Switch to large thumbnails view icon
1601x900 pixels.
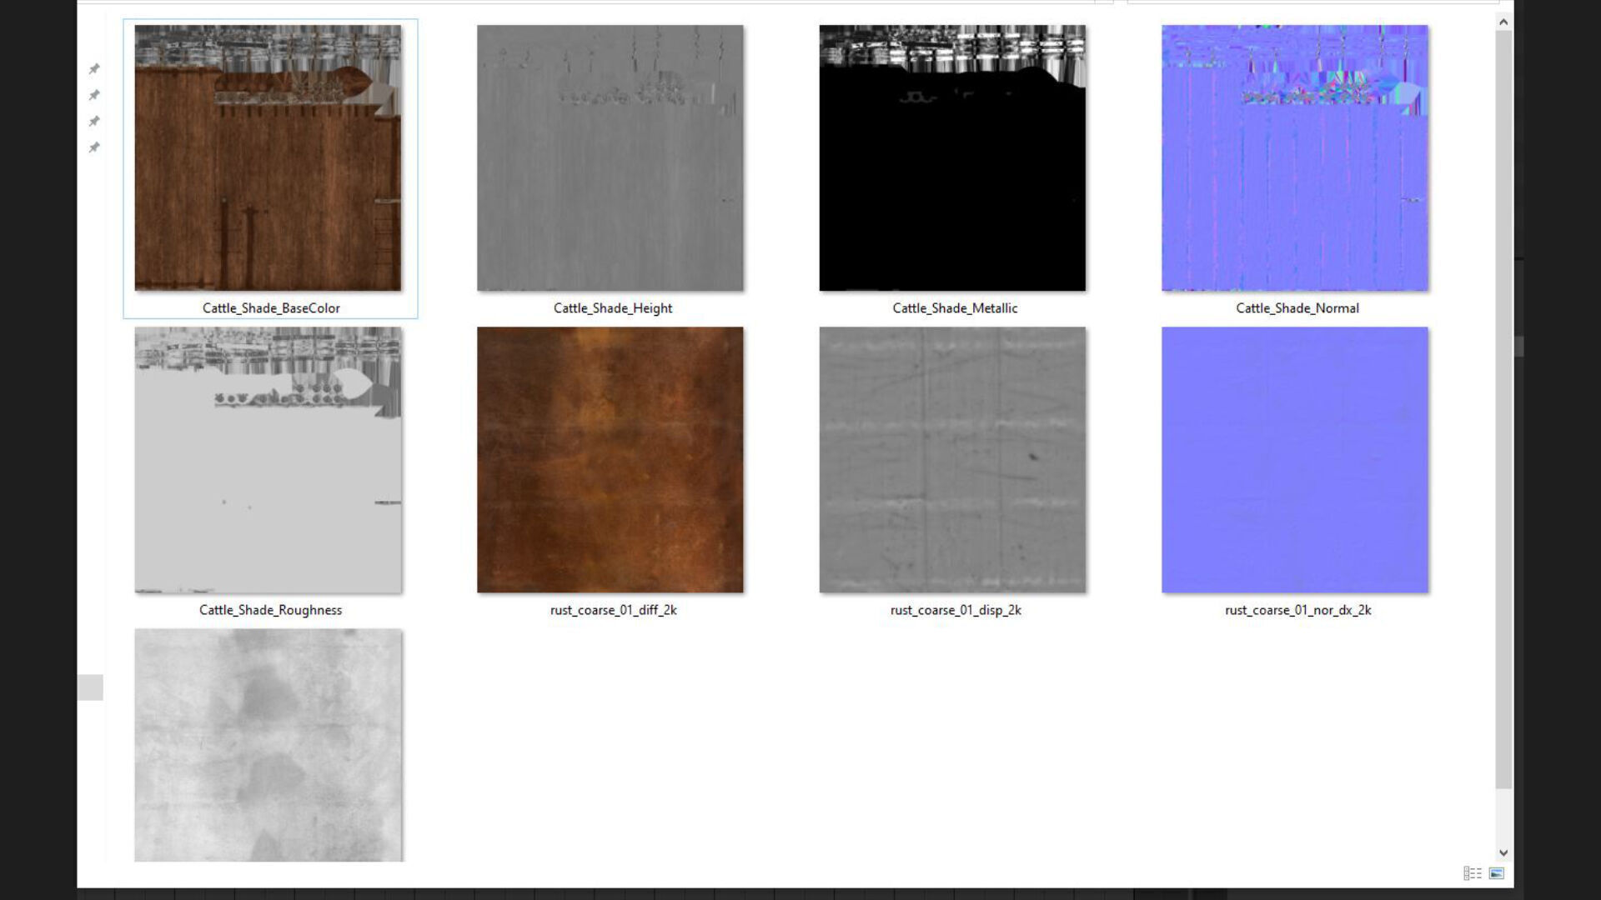pos(1497,873)
